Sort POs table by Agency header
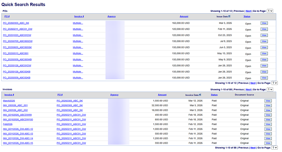Image resolution: width=282 pixels, height=152 pixels. pyautogui.click(x=112, y=16)
